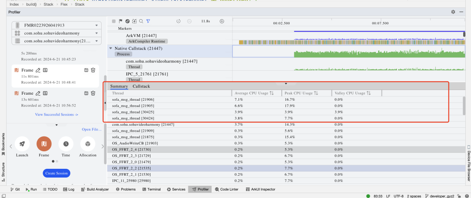The width and height of the screenshot is (471, 198).
Task: Select the OS_AudioWriteCB [21903] row
Action: click(286, 143)
